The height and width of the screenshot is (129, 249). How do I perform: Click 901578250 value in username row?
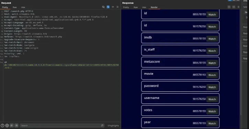tap(199, 99)
